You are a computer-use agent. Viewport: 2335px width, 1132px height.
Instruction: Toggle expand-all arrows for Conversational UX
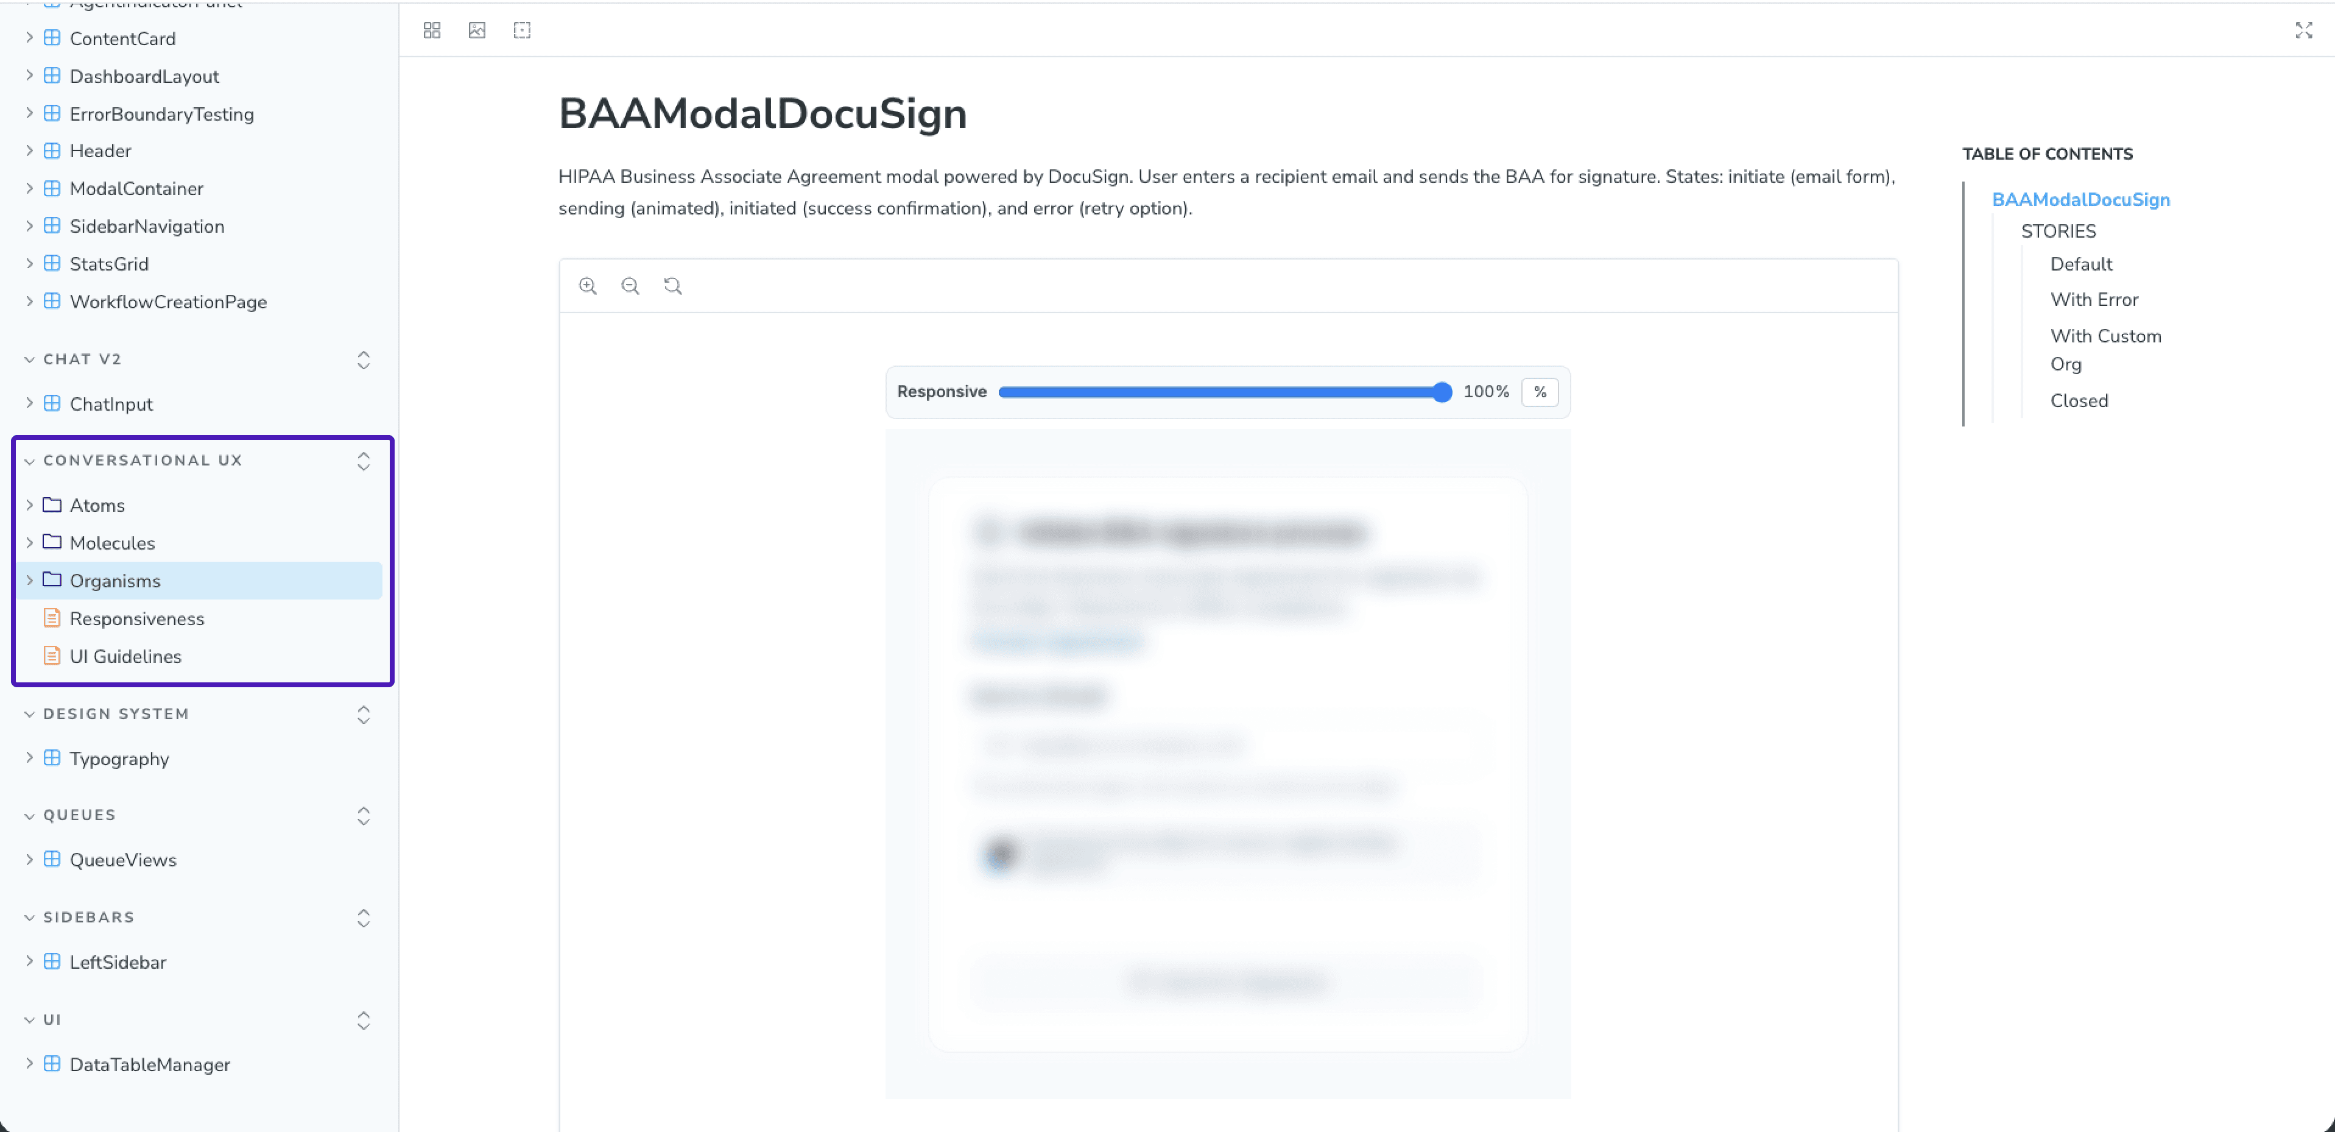[364, 461]
